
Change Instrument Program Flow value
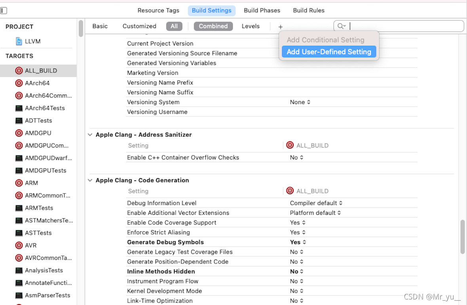pos(297,281)
